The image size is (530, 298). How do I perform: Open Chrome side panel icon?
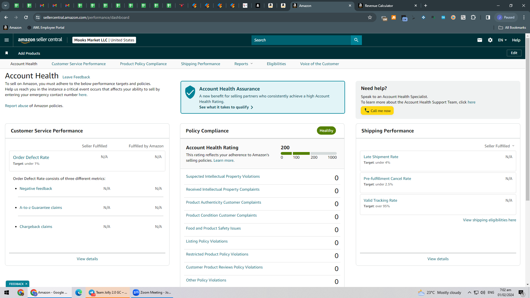pyautogui.click(x=488, y=17)
